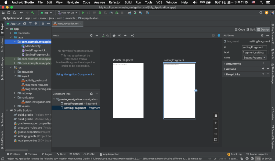Image resolution: width=275 pixels, height=161 pixels.
Task: Open the name class dropdown in Attributes
Action: [x=254, y=58]
